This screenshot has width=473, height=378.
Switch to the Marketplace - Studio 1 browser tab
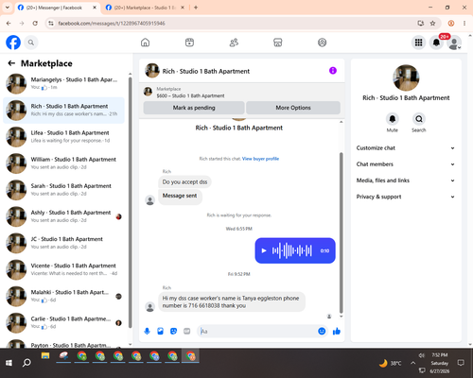point(145,8)
